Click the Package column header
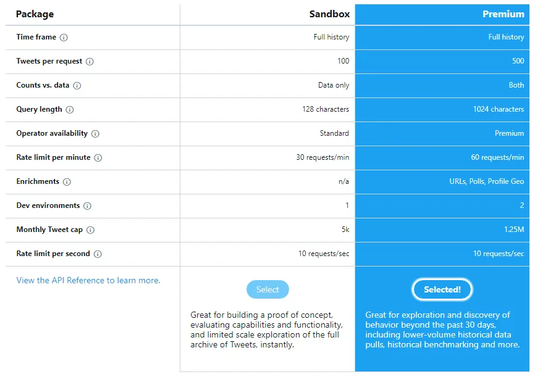 click(x=35, y=14)
